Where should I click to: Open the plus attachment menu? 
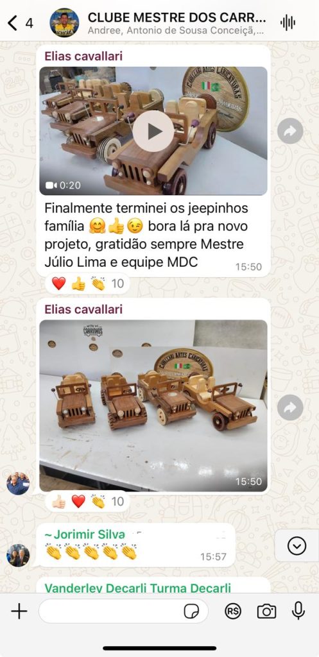click(x=19, y=611)
